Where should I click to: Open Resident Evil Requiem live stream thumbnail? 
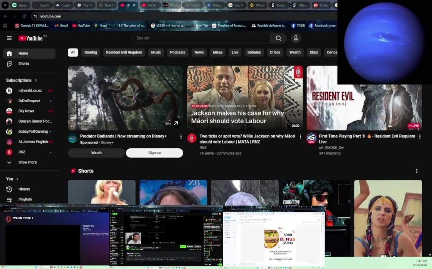coord(364,108)
